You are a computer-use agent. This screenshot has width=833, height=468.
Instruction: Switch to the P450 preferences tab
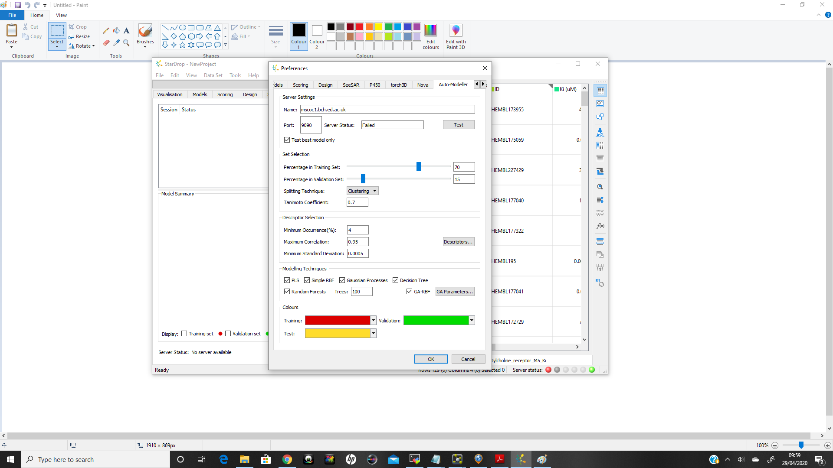pyautogui.click(x=375, y=85)
